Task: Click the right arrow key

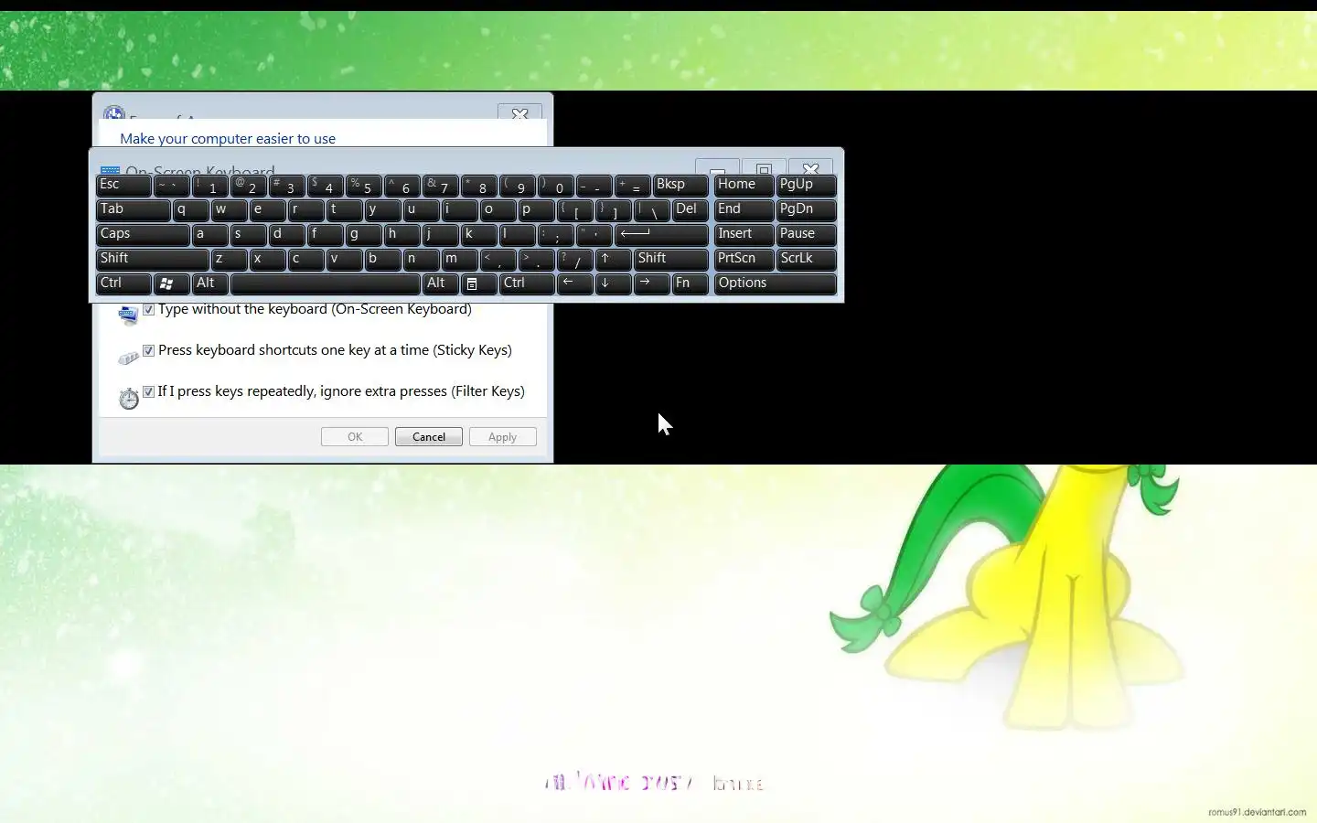Action: point(652,284)
